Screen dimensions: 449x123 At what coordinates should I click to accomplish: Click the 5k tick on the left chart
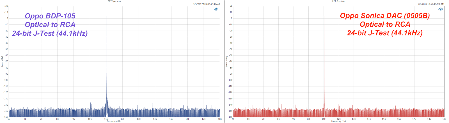click(9, 119)
